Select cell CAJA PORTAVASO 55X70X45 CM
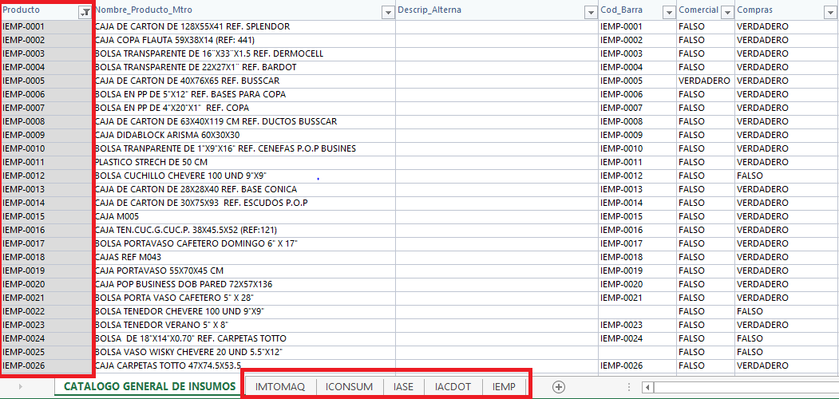This screenshot has height=399, width=839. pos(244,271)
